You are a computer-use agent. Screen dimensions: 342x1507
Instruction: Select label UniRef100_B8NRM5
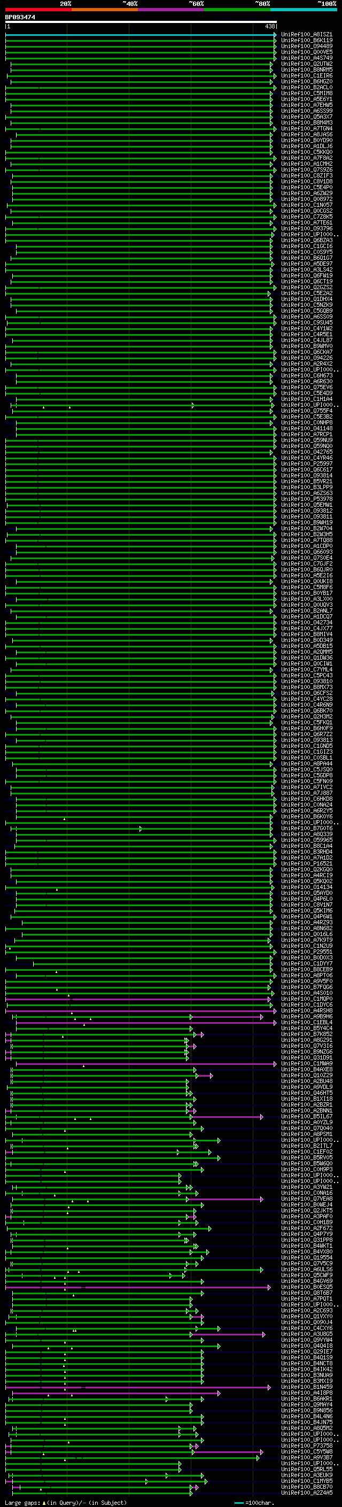tap(307, 69)
